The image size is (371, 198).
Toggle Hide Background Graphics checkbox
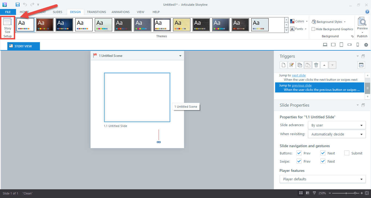313,29
